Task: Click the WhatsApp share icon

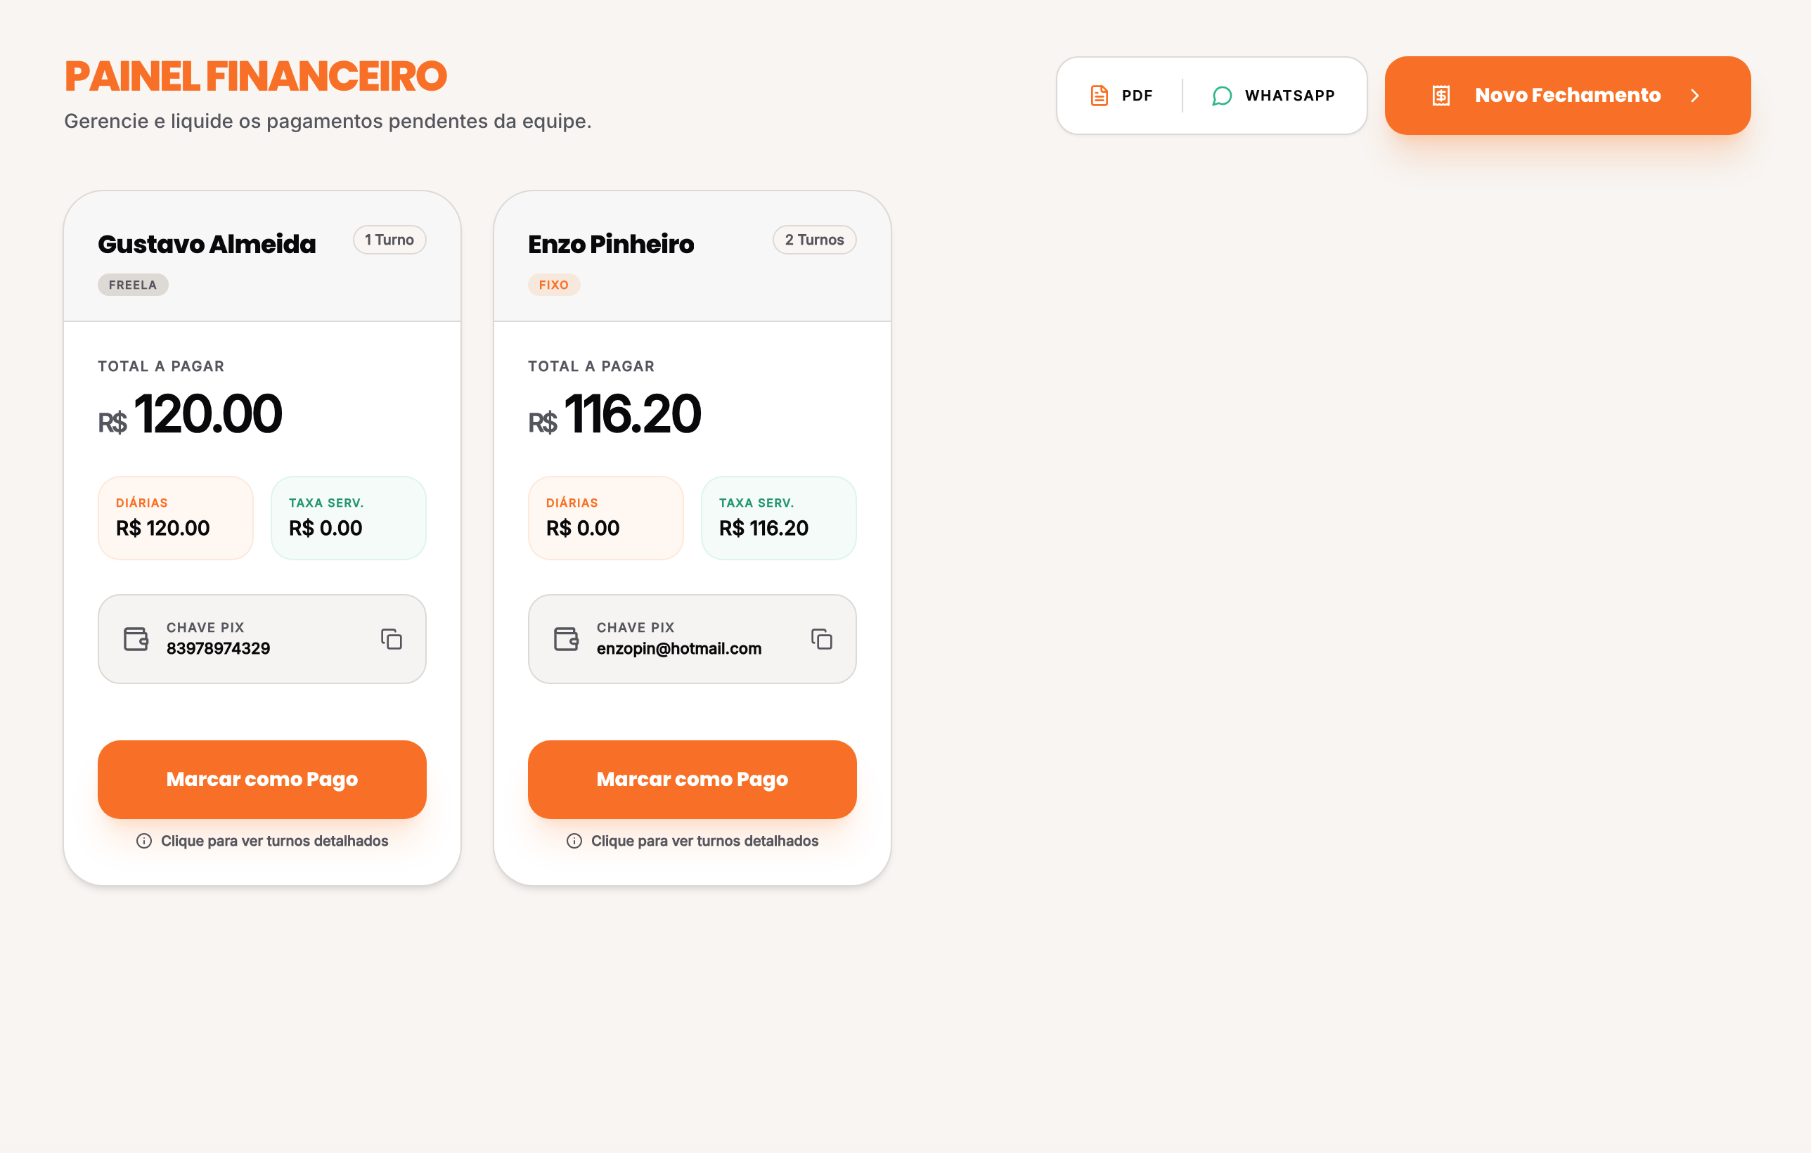Action: point(1221,96)
